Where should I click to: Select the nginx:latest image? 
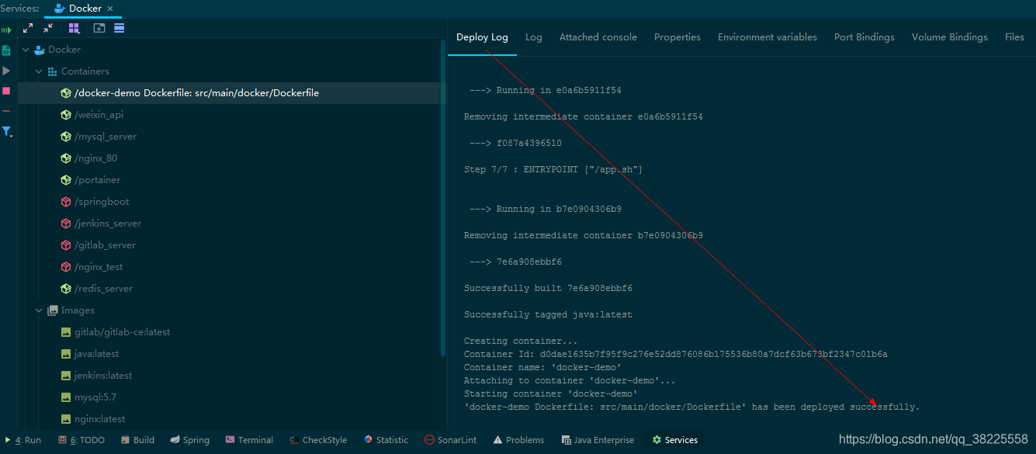point(100,419)
